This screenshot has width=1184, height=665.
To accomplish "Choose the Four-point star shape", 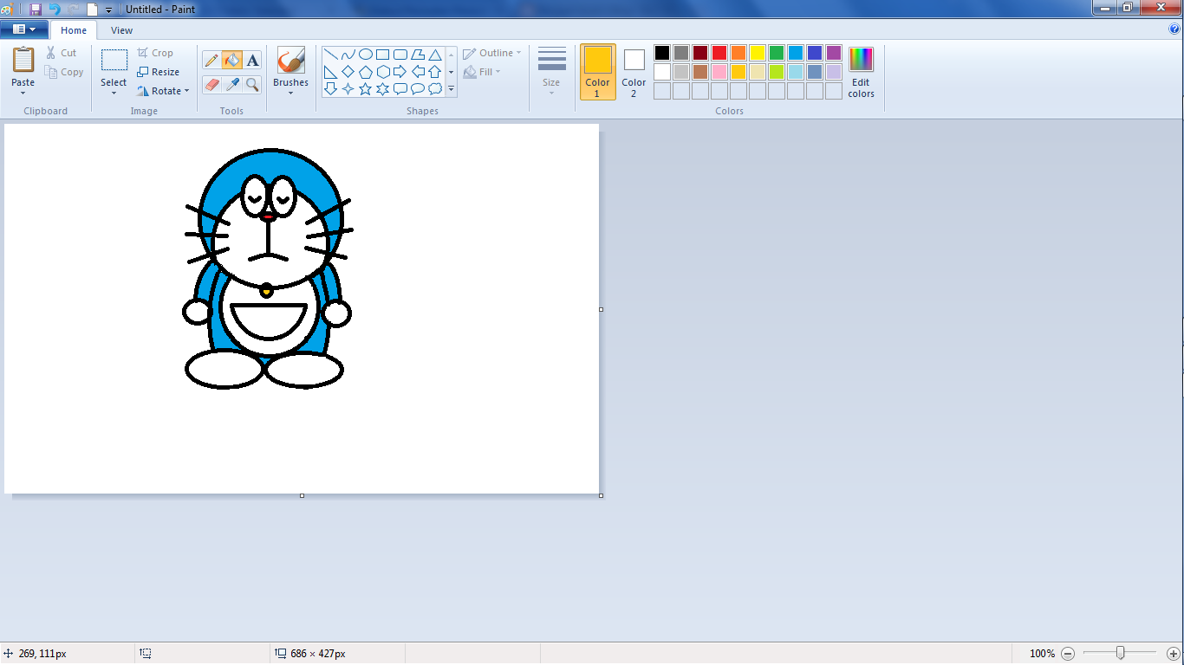I will pyautogui.click(x=348, y=88).
